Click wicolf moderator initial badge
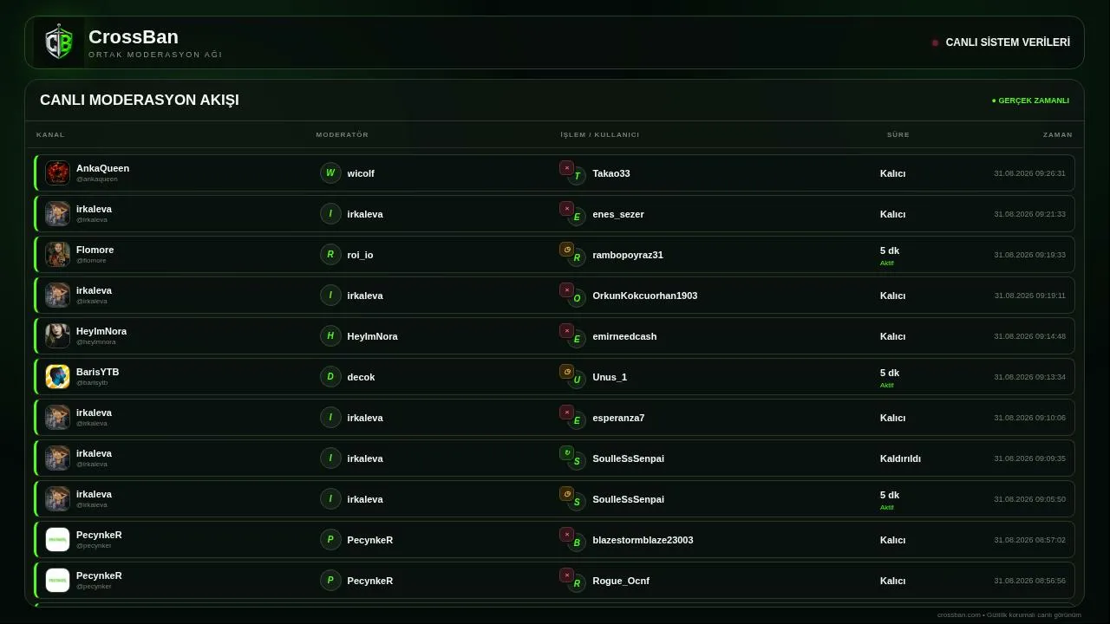Image resolution: width=1110 pixels, height=624 pixels. (x=330, y=172)
